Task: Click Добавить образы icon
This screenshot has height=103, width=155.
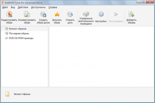Action: coord(131,14)
